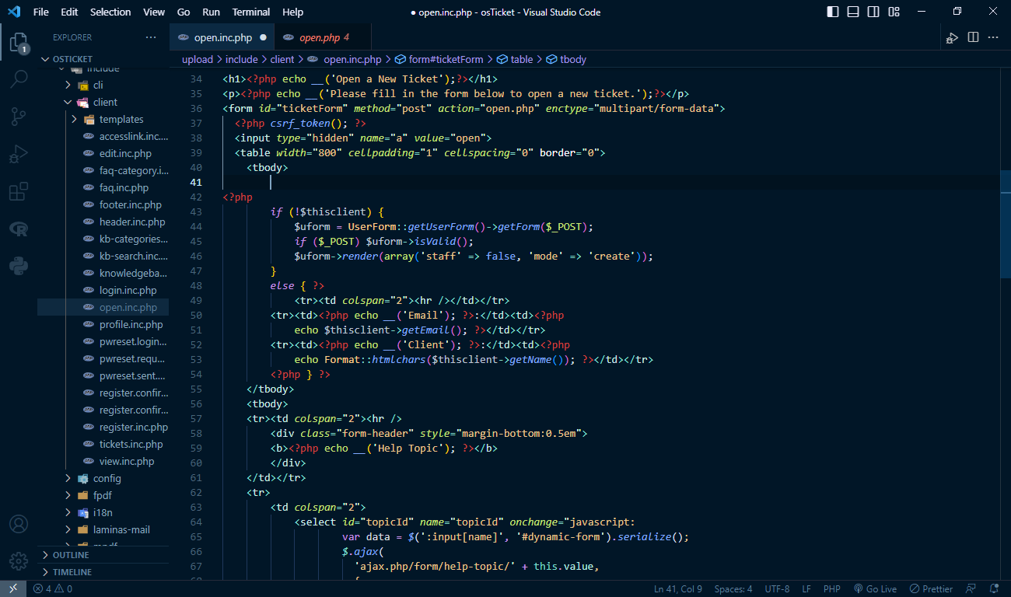Open the Search view in activity bar
Screen dimensions: 1011x597
(x=19, y=79)
